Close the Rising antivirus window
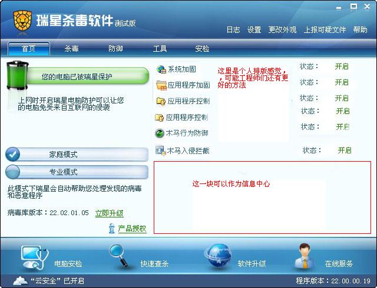 tap(367, 6)
